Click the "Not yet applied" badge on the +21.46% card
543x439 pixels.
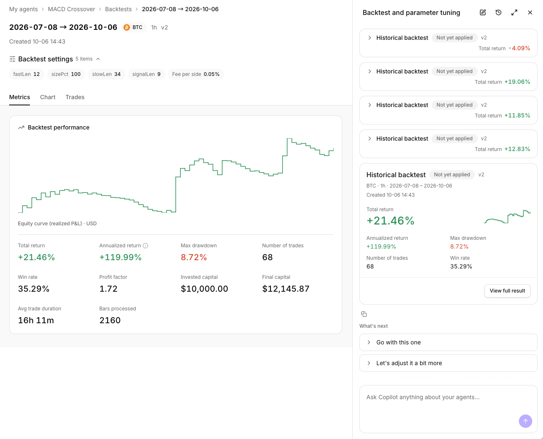[452, 175]
